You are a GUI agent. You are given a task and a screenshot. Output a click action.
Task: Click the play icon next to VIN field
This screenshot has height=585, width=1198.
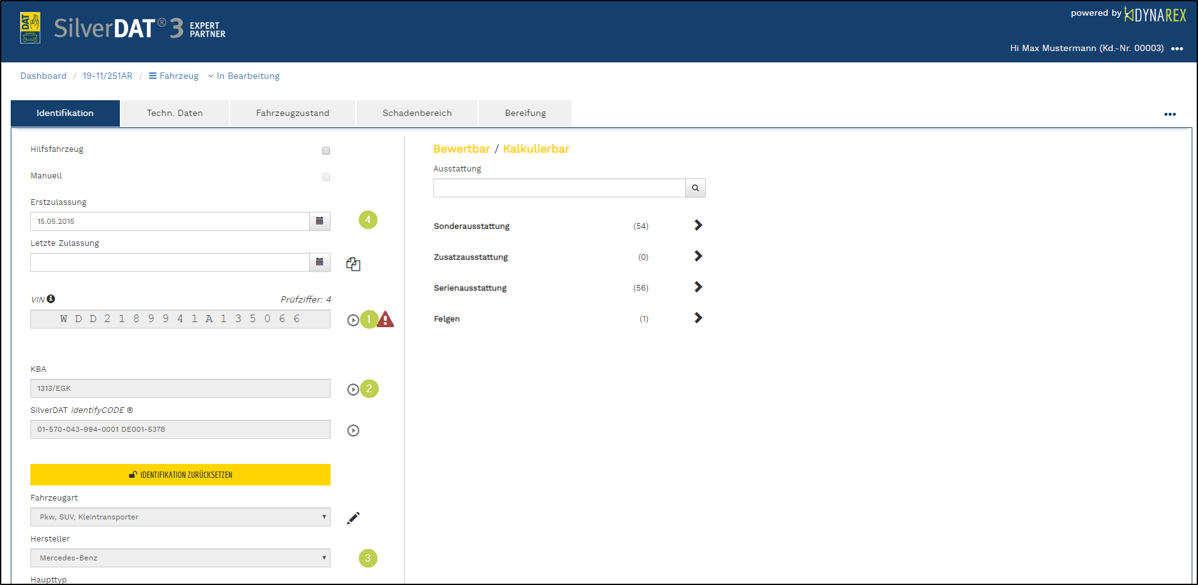click(x=353, y=320)
